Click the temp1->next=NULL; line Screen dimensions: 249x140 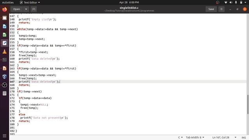point(34,105)
